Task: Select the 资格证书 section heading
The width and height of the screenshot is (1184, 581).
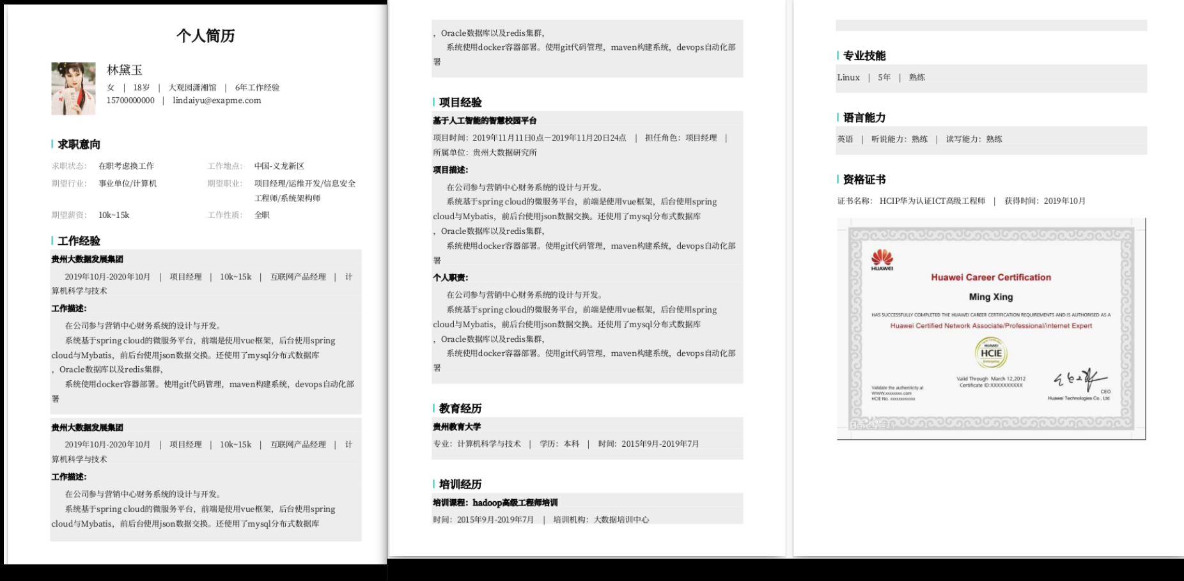Action: pyautogui.click(x=864, y=180)
